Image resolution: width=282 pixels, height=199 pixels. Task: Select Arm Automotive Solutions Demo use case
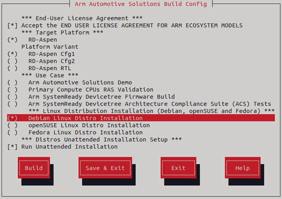(x=12, y=82)
